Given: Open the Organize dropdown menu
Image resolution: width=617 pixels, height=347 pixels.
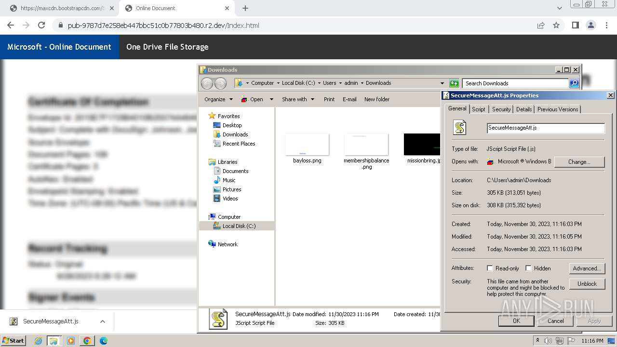Looking at the screenshot, I should pyautogui.click(x=218, y=99).
